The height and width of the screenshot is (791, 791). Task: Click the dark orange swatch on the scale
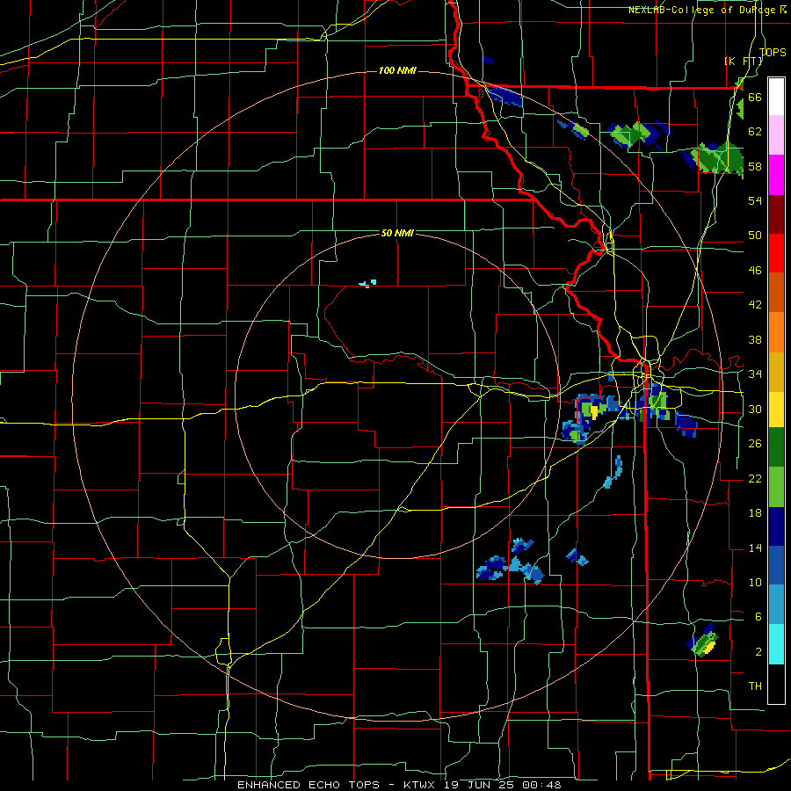(x=776, y=293)
